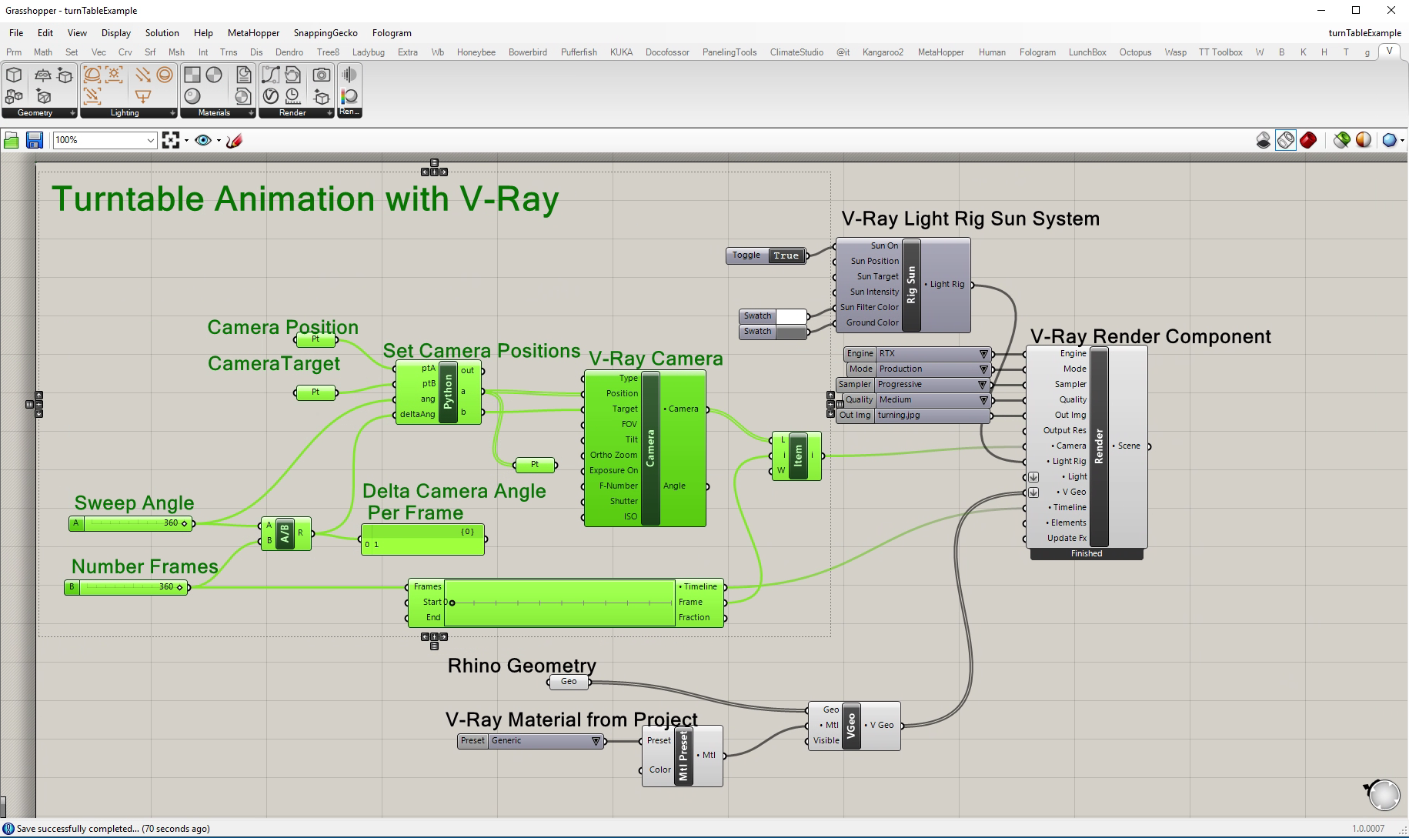Expand the Materials panel plus button
This screenshot has height=838, width=1409.
(x=251, y=113)
